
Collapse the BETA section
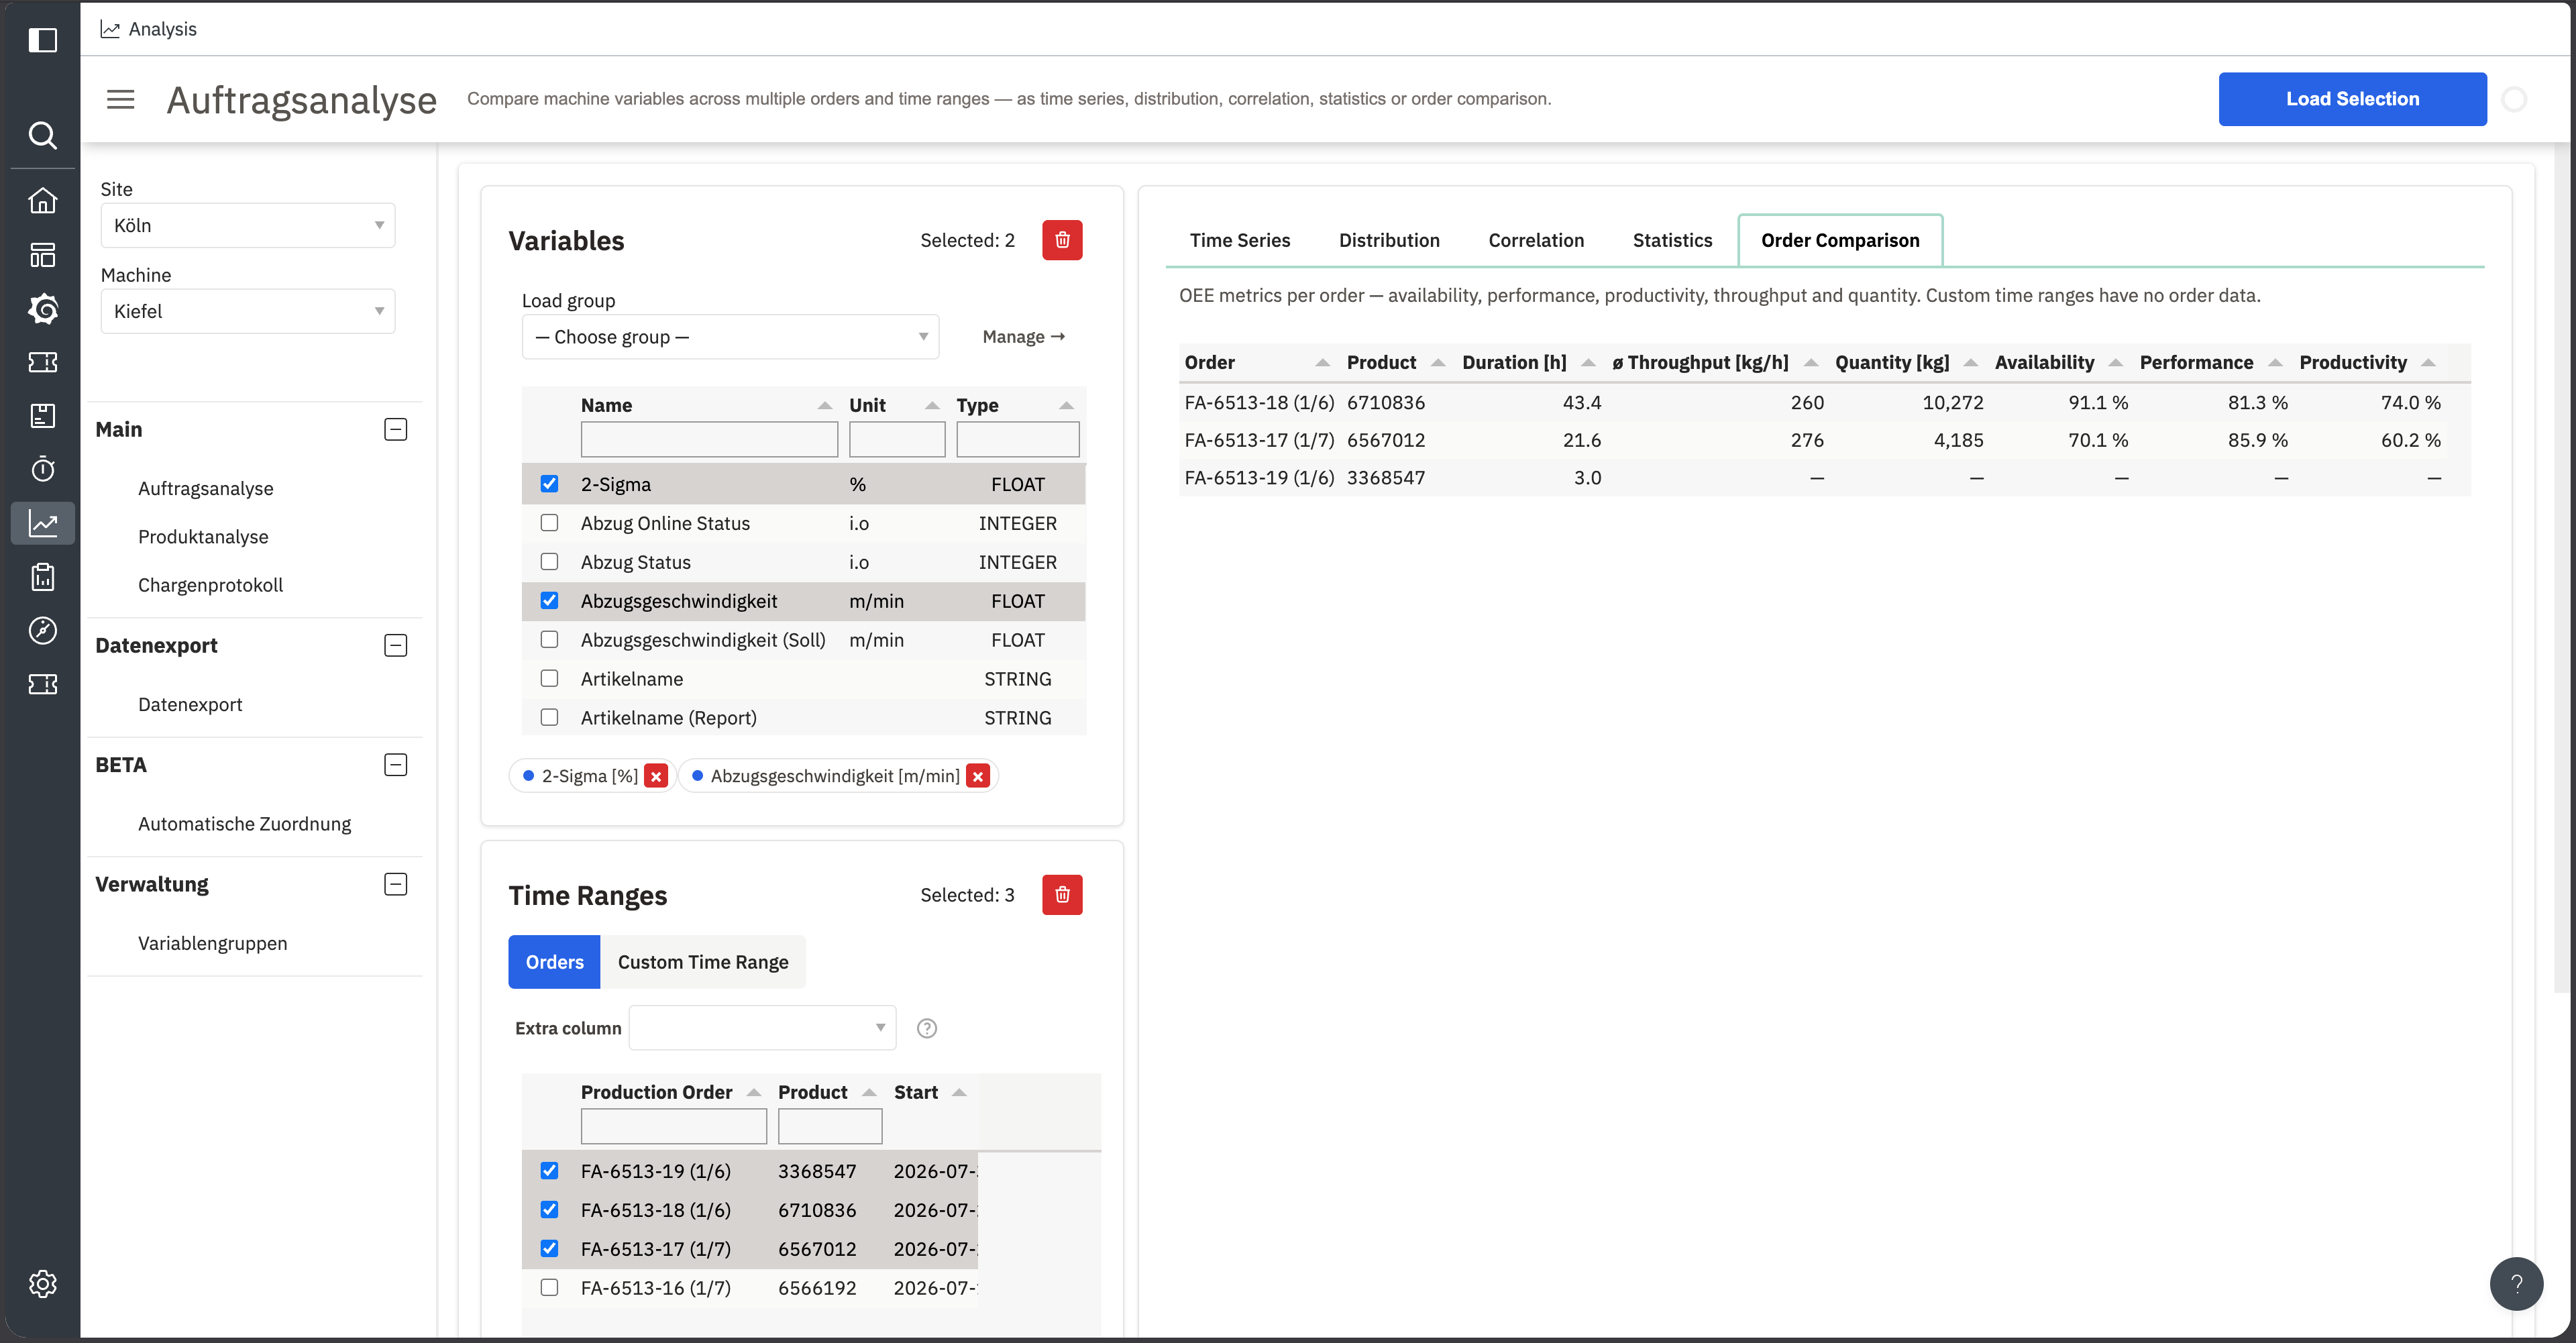click(x=396, y=765)
